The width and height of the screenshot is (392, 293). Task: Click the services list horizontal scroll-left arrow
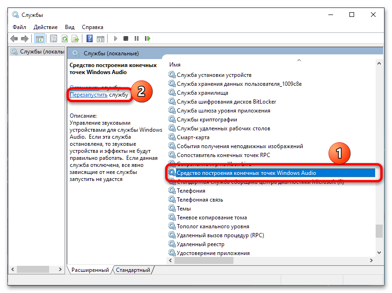click(170, 260)
